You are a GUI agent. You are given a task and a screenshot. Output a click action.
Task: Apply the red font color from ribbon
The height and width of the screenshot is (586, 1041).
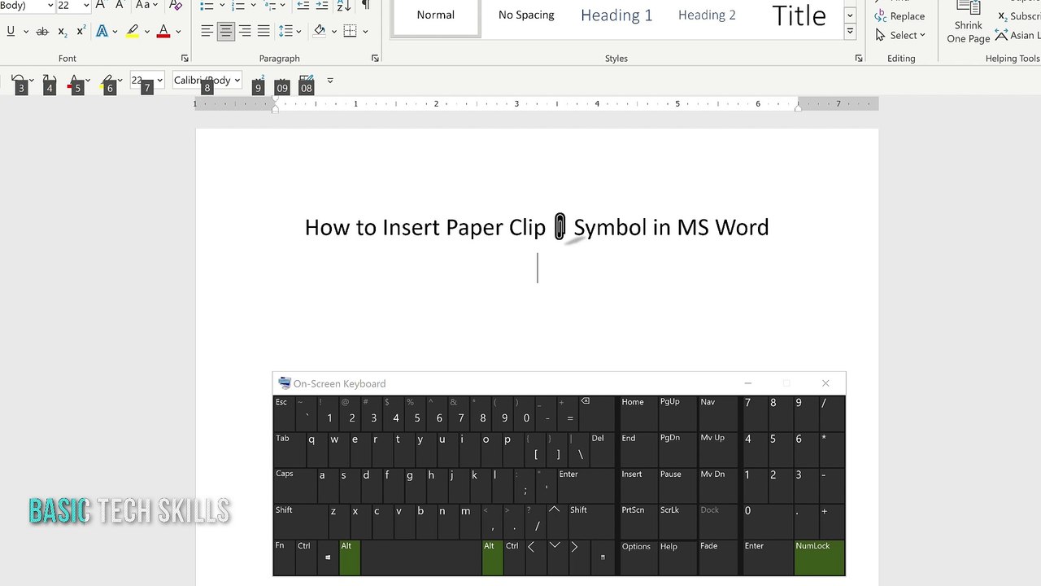(163, 31)
